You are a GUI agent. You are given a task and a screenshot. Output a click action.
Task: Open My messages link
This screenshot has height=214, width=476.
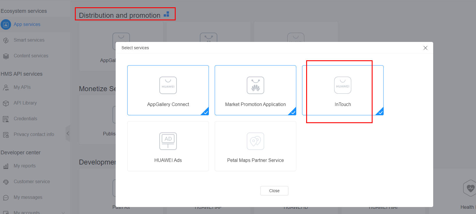point(28,197)
